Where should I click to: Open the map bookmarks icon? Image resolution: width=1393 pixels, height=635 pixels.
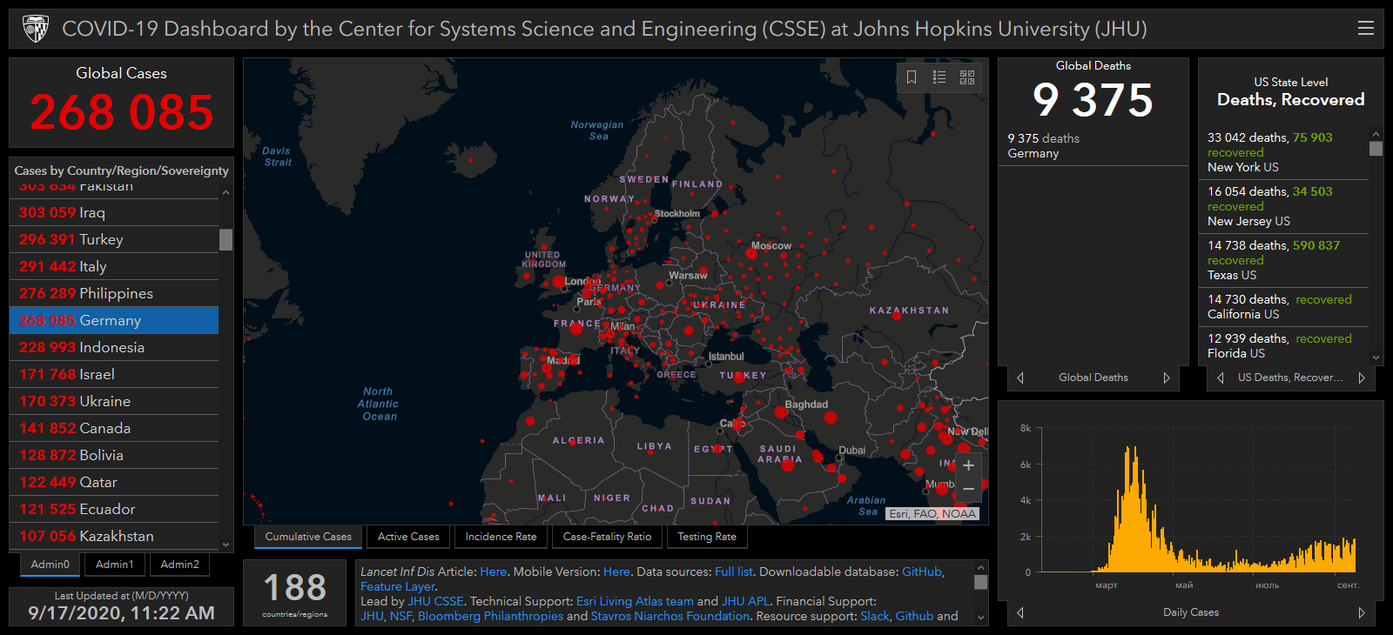click(912, 77)
